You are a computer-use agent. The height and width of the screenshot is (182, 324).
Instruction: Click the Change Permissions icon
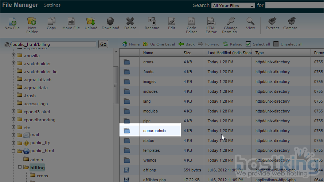click(x=231, y=22)
